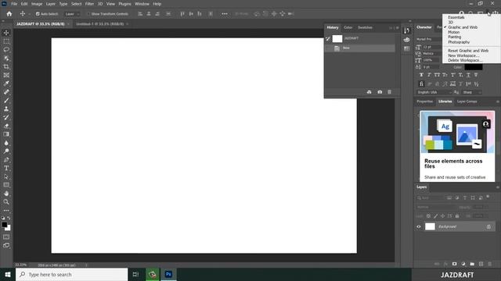
Task: Click the Photoshop icon in Windows taskbar
Action: (x=168, y=274)
